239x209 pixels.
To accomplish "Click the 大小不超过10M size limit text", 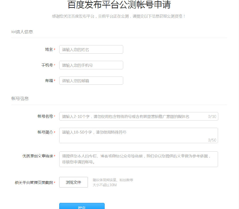I will tap(105, 185).
